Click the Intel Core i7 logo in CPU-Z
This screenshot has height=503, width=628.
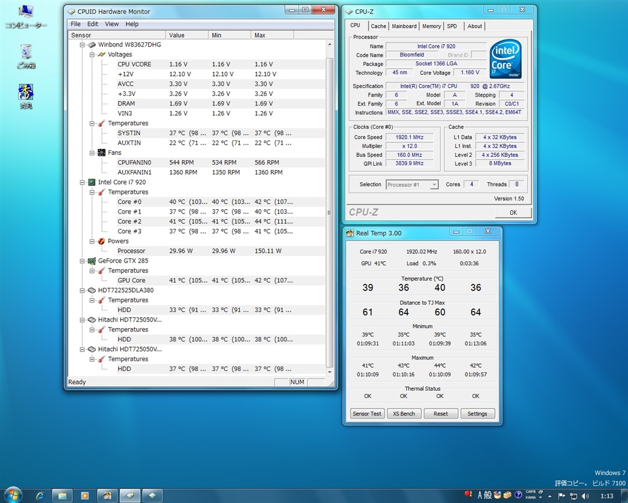pos(505,59)
